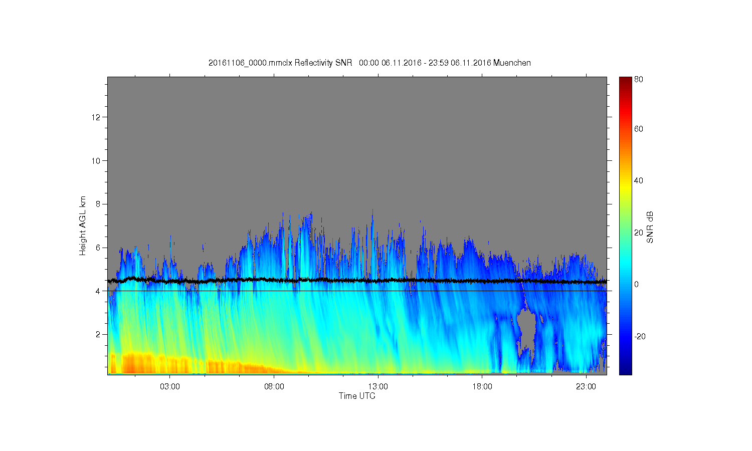Click the 08:00 time tick label

[x=274, y=387]
